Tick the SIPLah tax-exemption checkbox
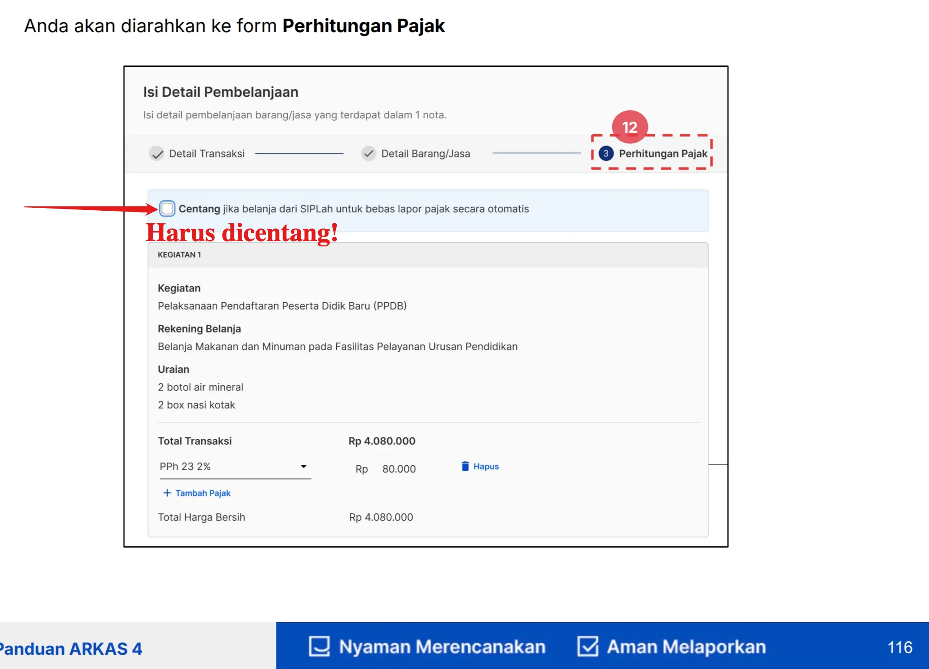The image size is (929, 669). pos(167,209)
